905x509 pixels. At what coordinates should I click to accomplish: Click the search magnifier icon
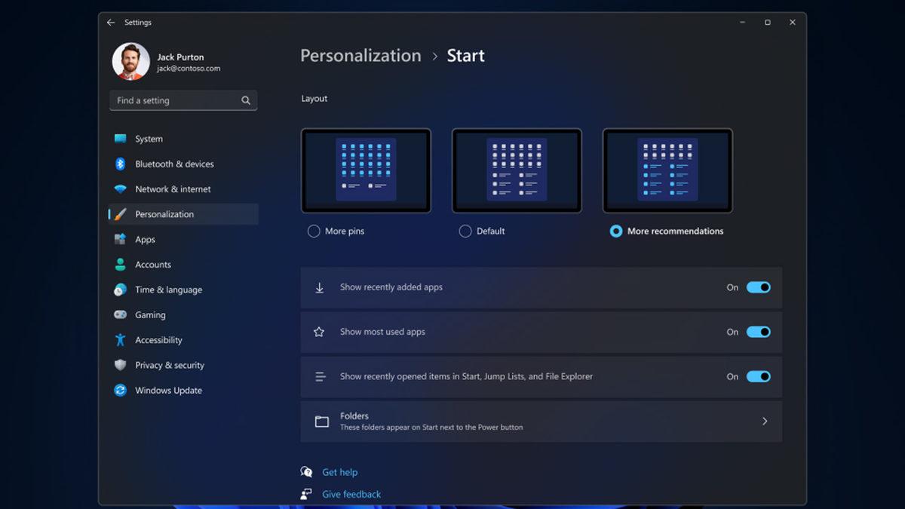coord(246,100)
